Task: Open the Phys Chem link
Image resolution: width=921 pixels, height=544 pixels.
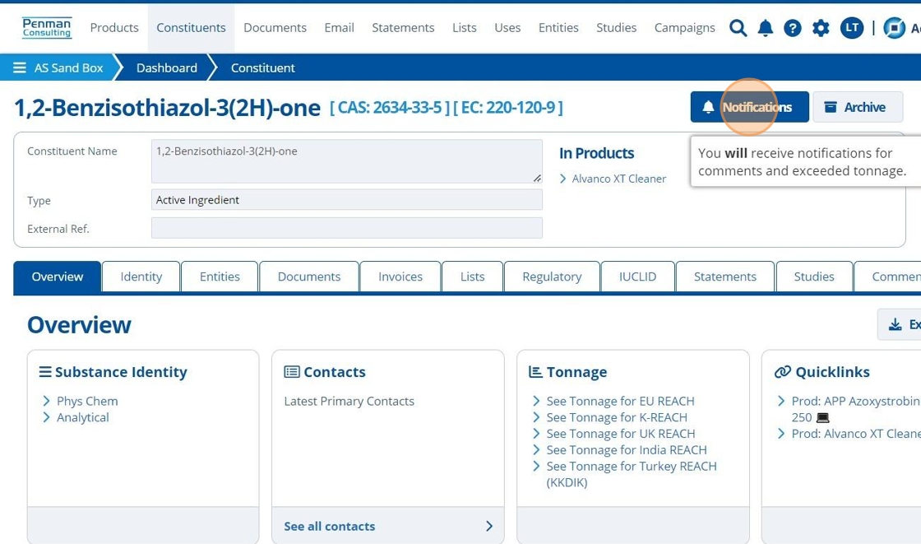Action: coord(87,401)
